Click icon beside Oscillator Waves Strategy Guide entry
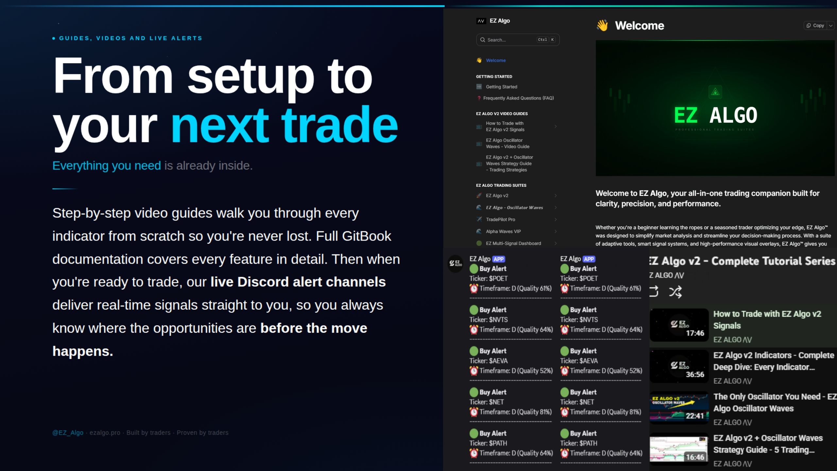Image resolution: width=837 pixels, height=471 pixels. [479, 164]
